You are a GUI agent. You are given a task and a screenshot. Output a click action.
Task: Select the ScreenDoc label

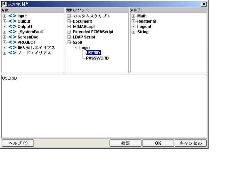coord(28,37)
